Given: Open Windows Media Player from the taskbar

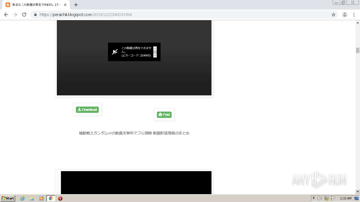Looking at the screenshot, I should tap(41, 198).
